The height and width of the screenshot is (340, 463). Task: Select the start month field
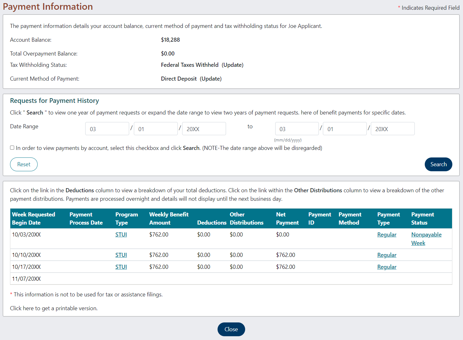pos(107,128)
